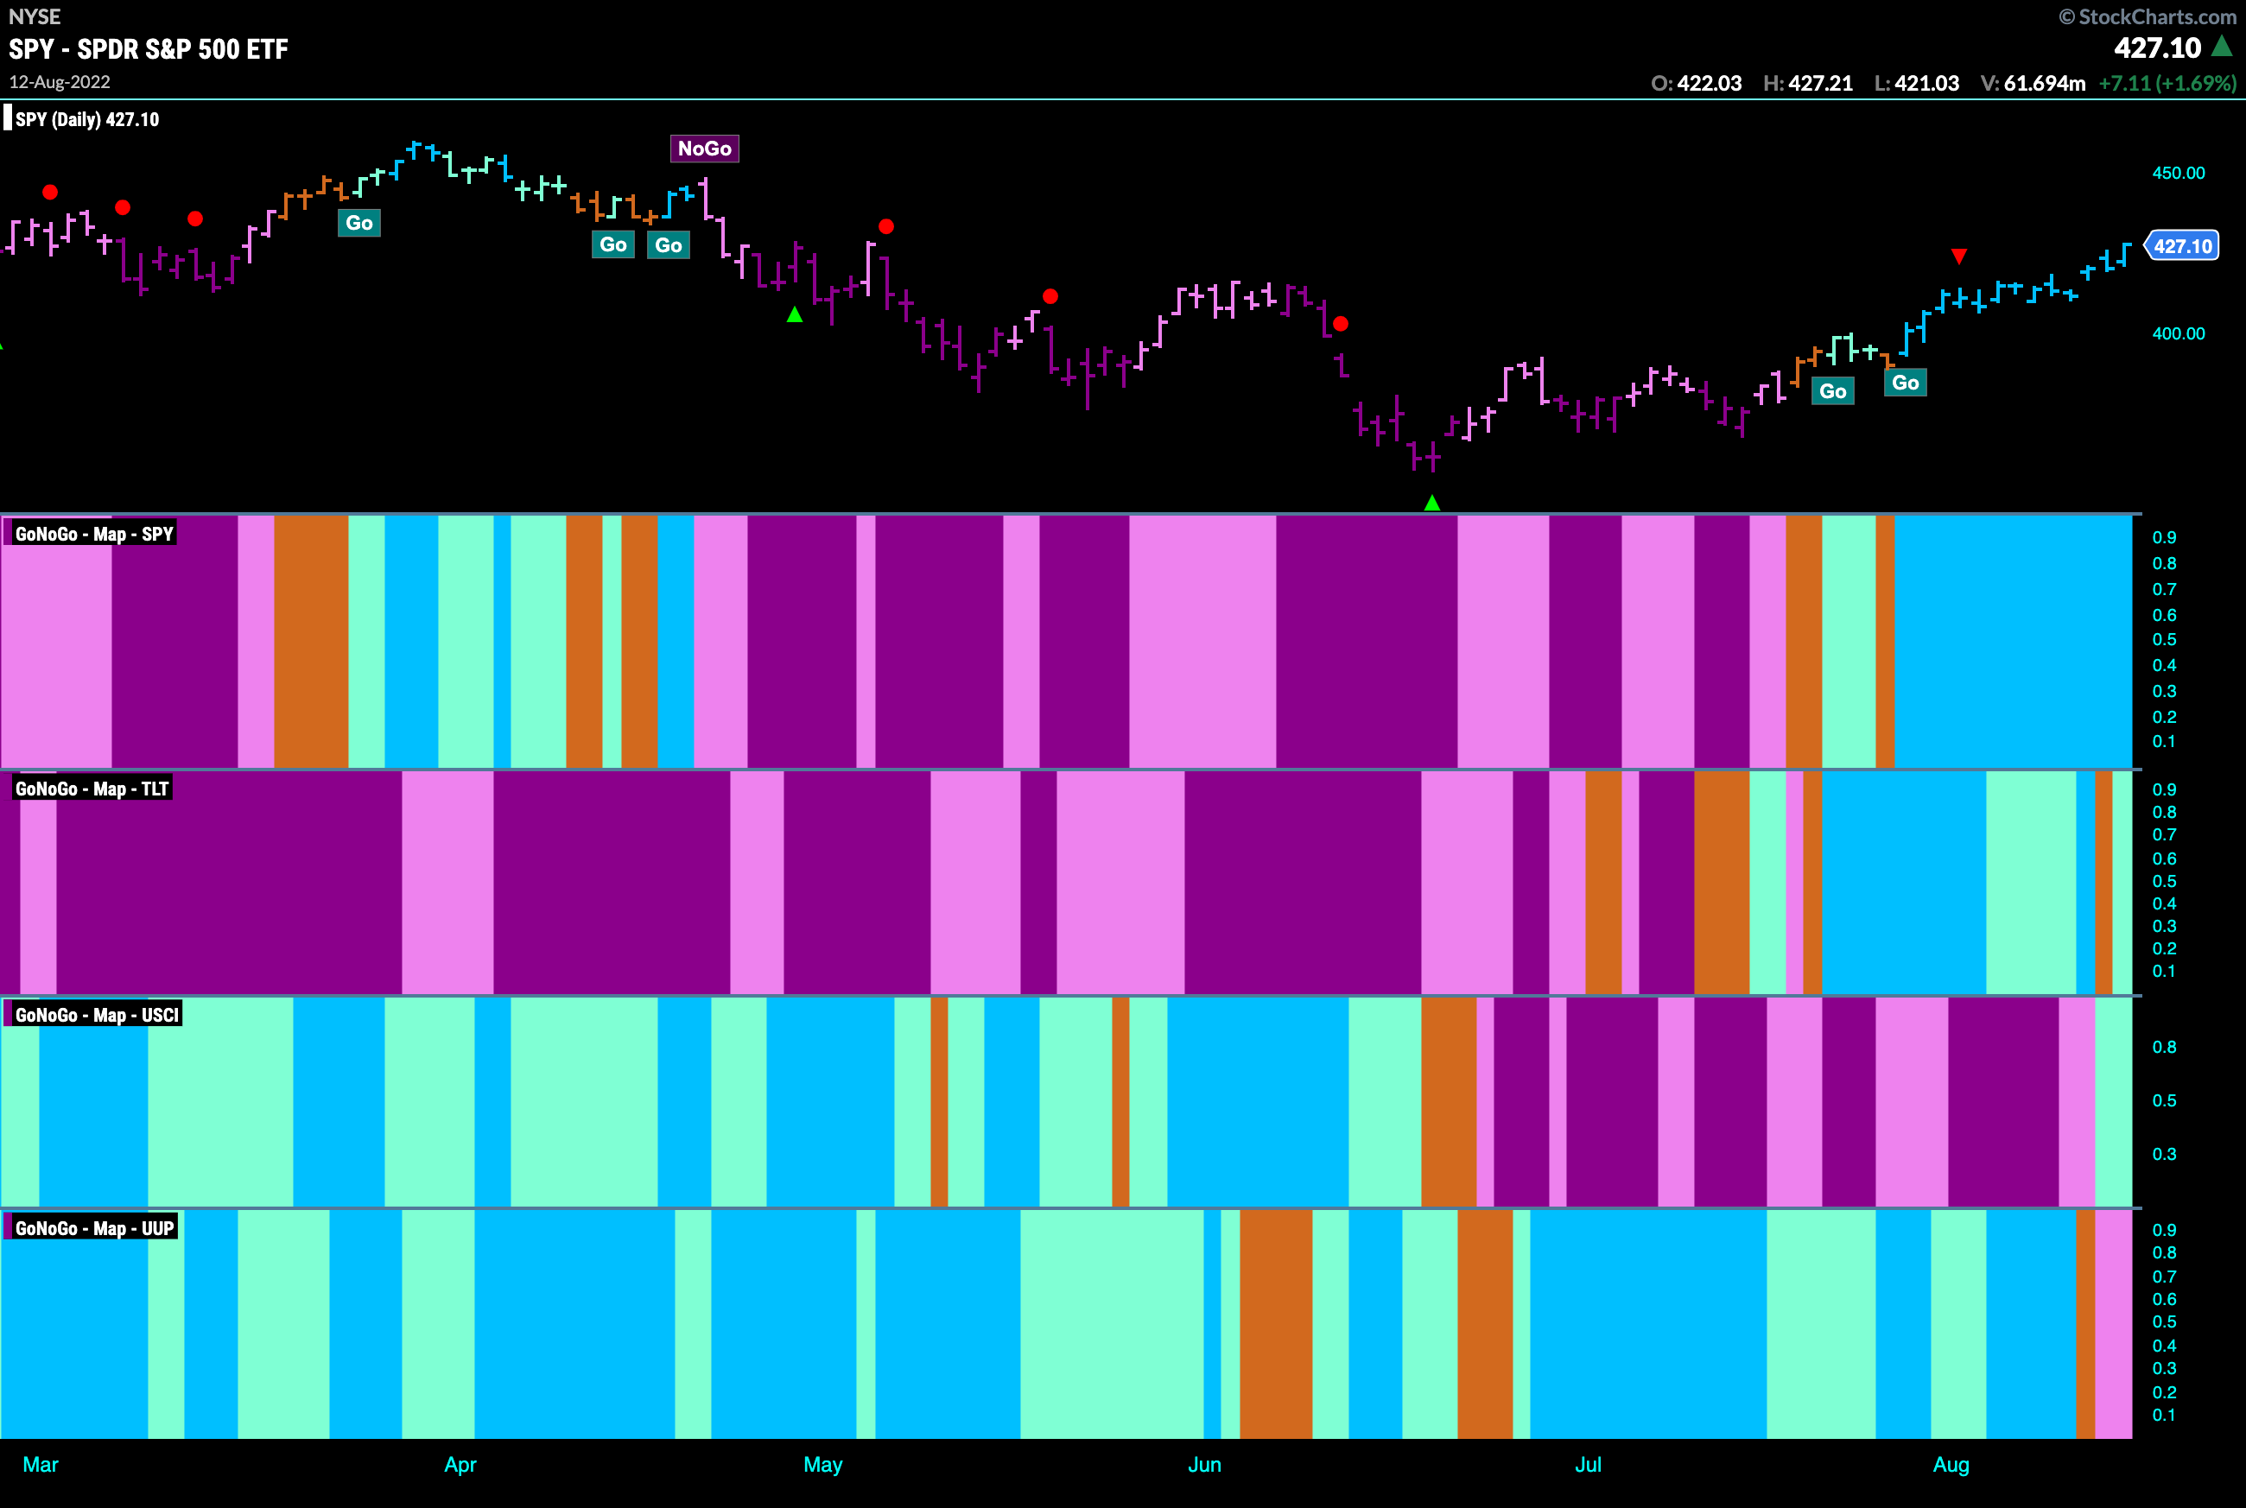
Task: Click the SPY - SPDR S&P 500 ETF title
Action: [148, 49]
